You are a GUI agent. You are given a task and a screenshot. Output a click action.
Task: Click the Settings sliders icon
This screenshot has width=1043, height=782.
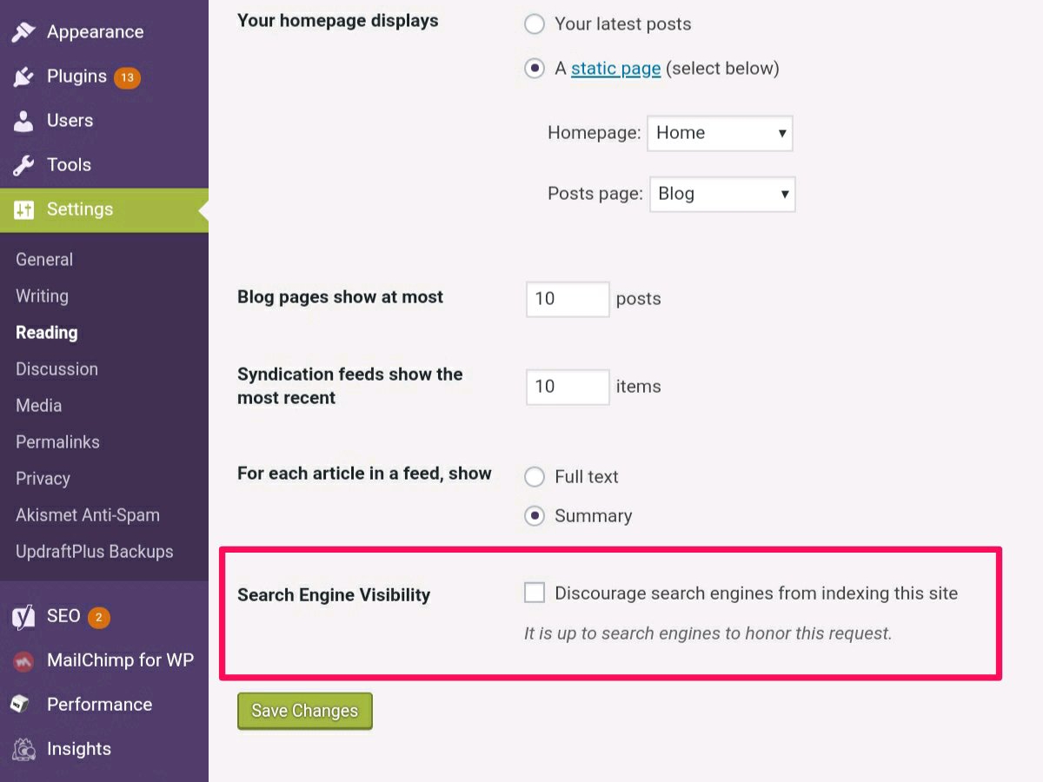(x=23, y=209)
